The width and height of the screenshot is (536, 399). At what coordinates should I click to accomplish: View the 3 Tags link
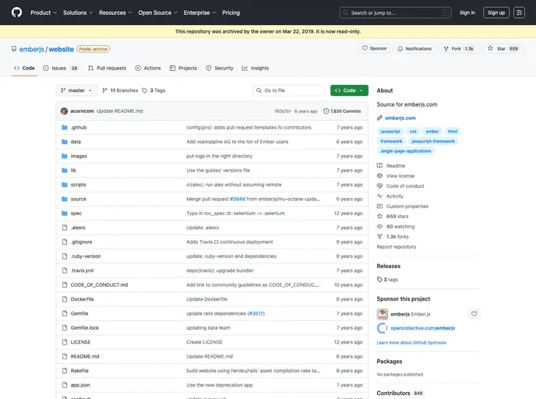pyautogui.click(x=153, y=90)
